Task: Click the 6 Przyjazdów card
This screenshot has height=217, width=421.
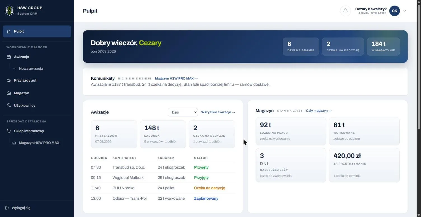Action: [114, 134]
